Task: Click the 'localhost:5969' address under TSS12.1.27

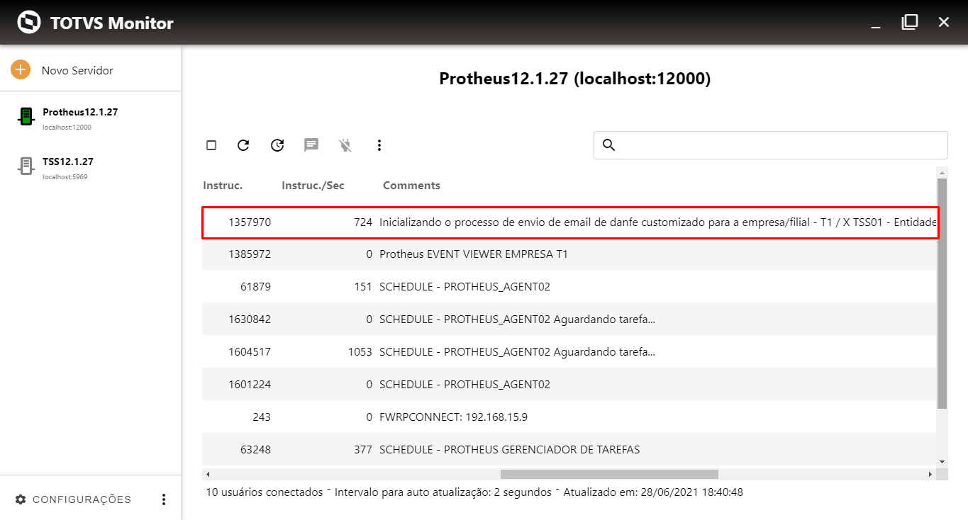Action: point(65,177)
